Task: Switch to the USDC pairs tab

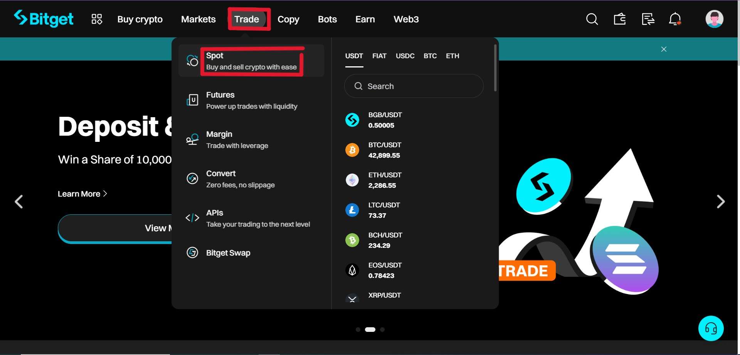Action: (405, 56)
